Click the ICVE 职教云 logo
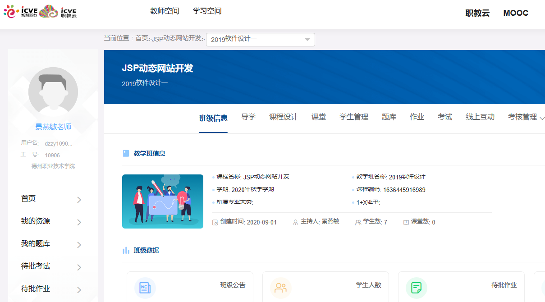The width and height of the screenshot is (545, 302). pyautogui.click(x=59, y=11)
